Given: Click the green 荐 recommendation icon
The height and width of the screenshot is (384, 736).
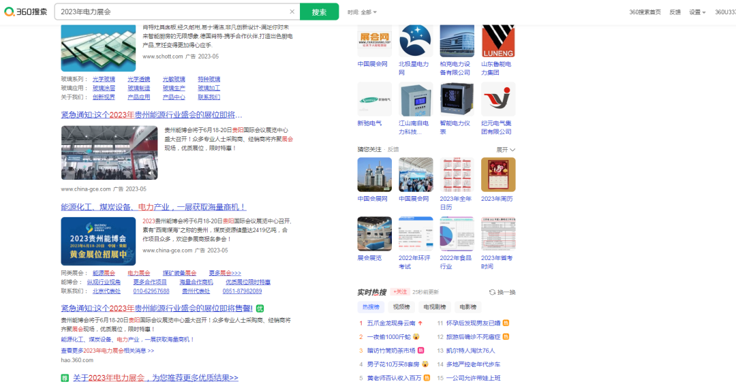Looking at the screenshot, I should 65,378.
